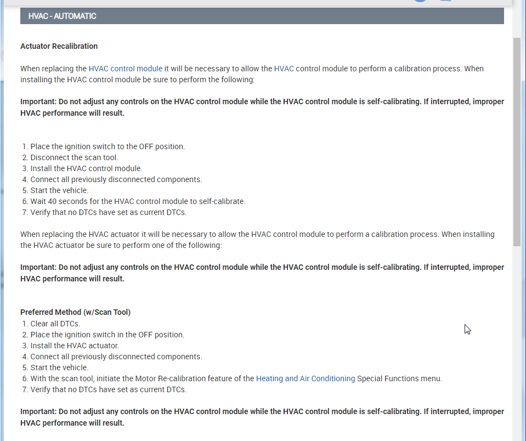The image size is (526, 441).
Task: Click the "HVAC - AUTOMATIC" header bar
Action: 262,16
